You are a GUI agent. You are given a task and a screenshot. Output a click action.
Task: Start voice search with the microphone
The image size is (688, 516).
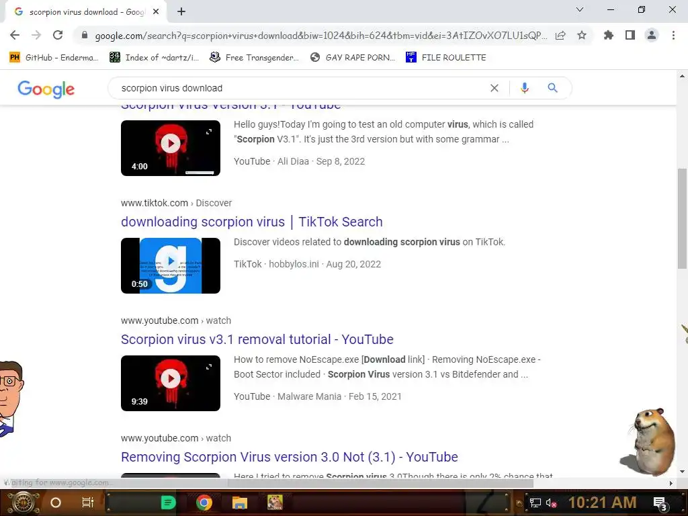tap(524, 88)
